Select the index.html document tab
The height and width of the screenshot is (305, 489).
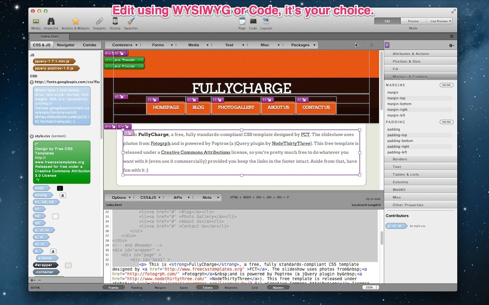pos(49,37)
